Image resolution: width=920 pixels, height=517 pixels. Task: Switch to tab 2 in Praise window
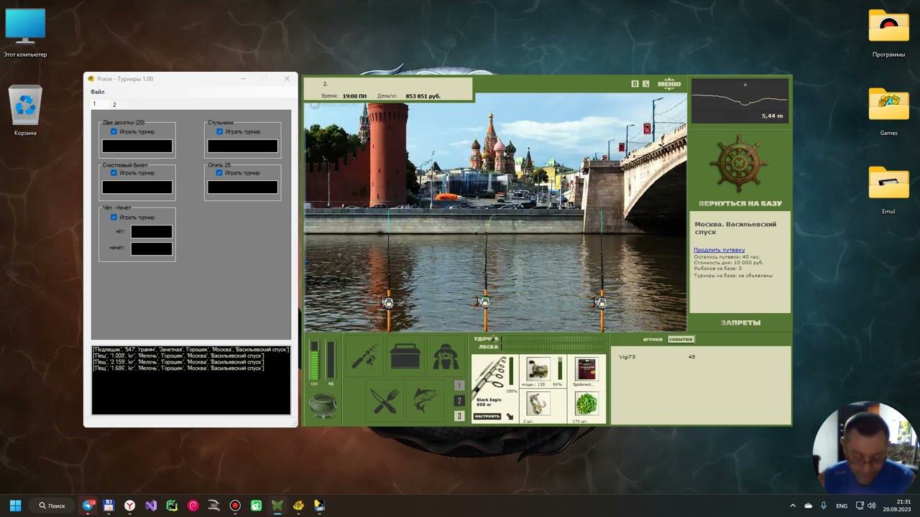[114, 105]
